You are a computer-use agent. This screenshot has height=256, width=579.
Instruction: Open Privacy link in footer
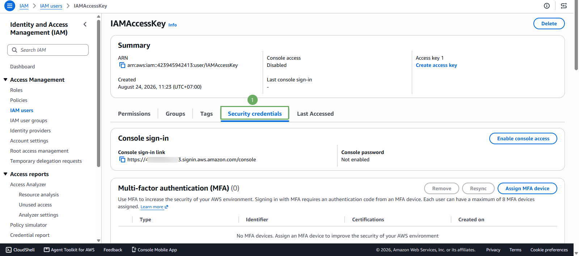[493, 250]
